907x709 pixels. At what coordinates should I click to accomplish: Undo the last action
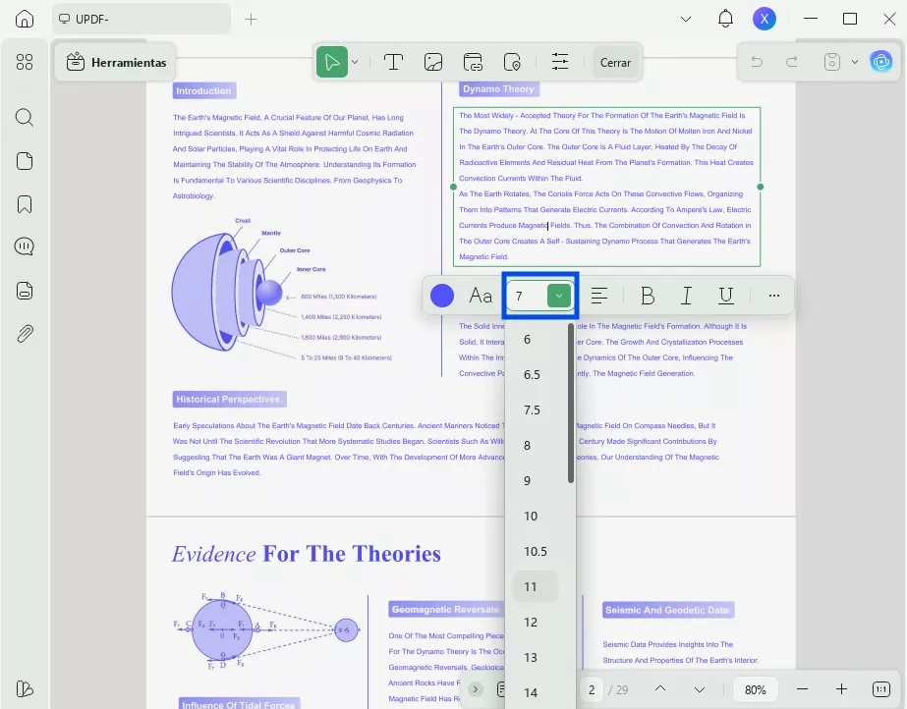pyautogui.click(x=757, y=62)
